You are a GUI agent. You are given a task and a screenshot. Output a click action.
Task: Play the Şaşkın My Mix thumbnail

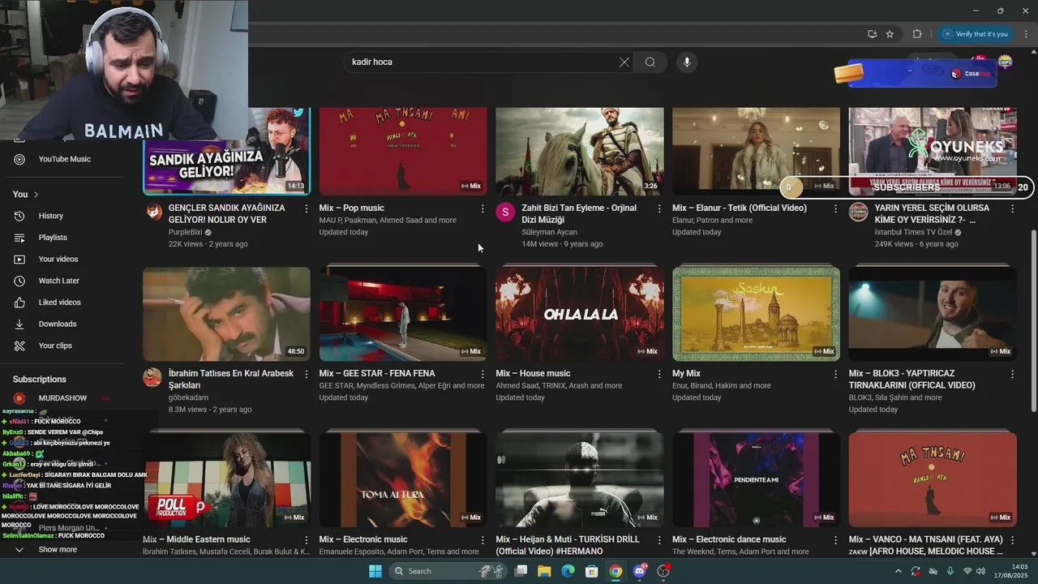756,314
